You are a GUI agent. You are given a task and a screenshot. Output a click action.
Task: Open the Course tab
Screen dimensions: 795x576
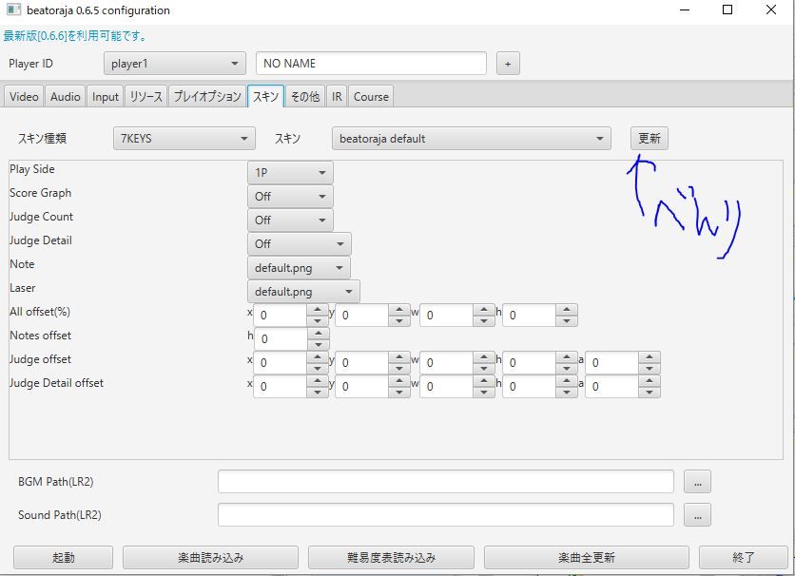(371, 96)
